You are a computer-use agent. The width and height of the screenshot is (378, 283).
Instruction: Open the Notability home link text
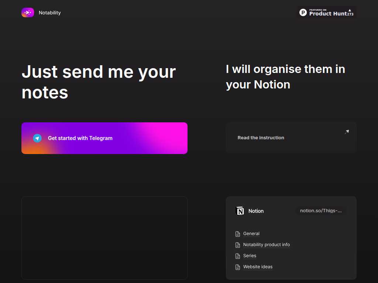click(50, 13)
